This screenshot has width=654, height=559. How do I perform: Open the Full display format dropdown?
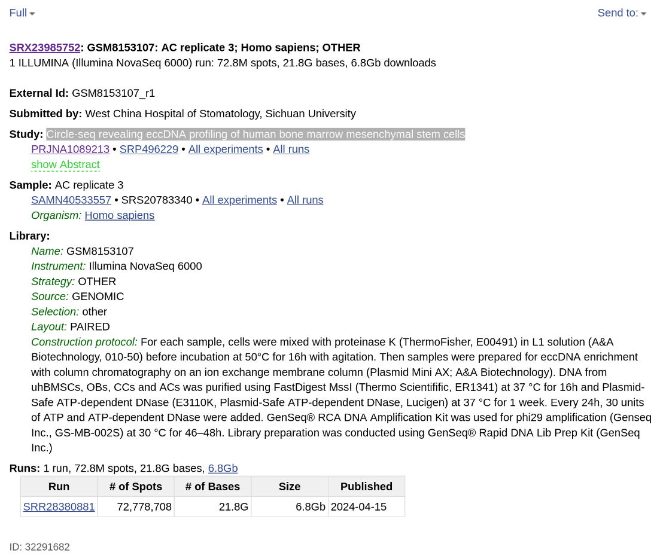click(22, 13)
